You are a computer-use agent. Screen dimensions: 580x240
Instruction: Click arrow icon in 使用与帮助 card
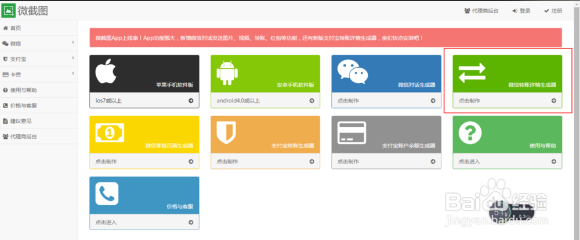coord(554,161)
